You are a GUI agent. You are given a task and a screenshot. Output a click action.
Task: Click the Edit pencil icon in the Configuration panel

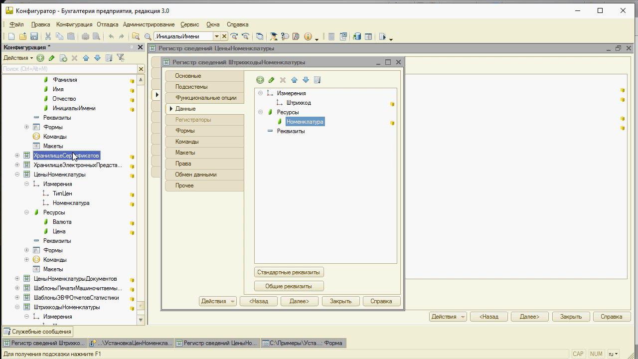click(51, 58)
